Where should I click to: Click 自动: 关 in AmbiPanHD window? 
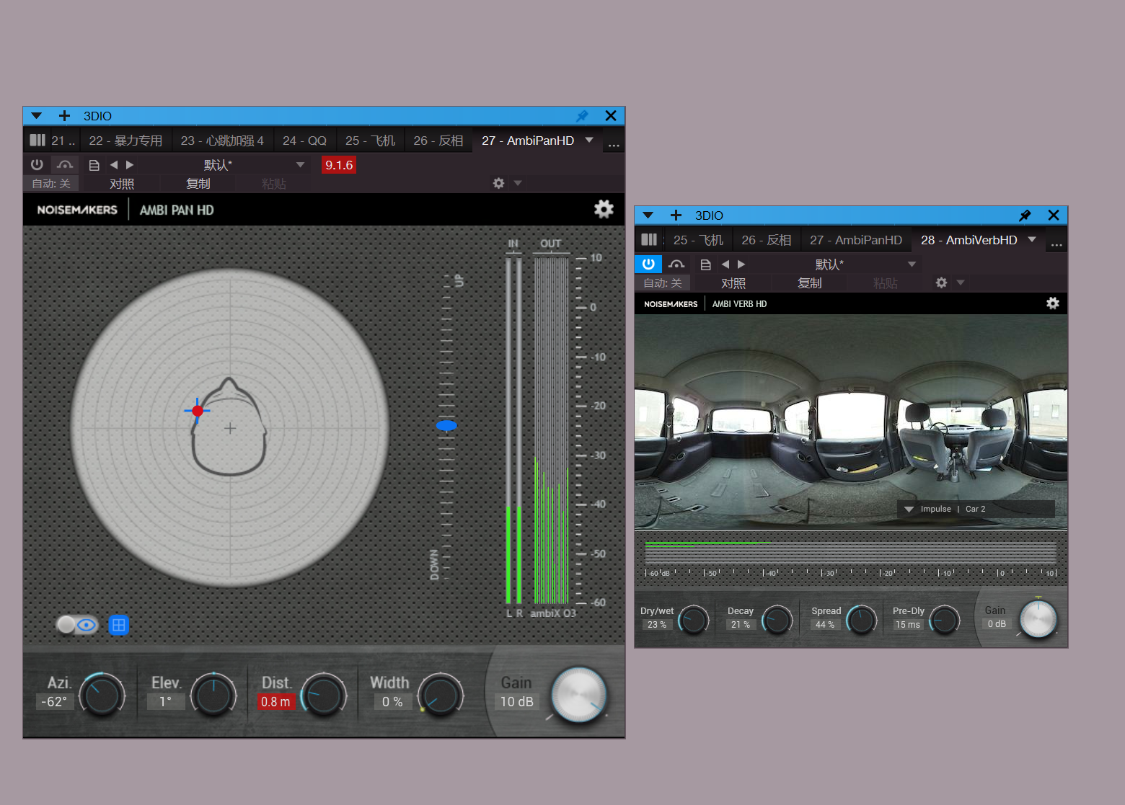(x=51, y=184)
